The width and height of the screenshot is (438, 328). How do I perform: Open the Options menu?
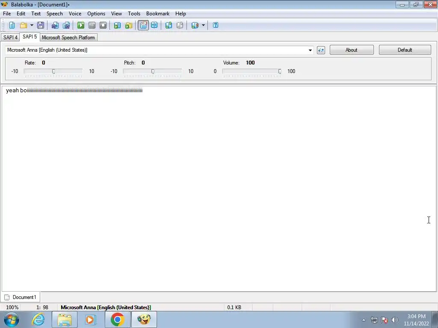pos(96,14)
